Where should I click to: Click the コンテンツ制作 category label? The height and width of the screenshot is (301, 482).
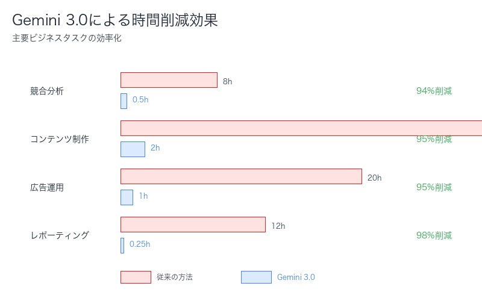[60, 139]
